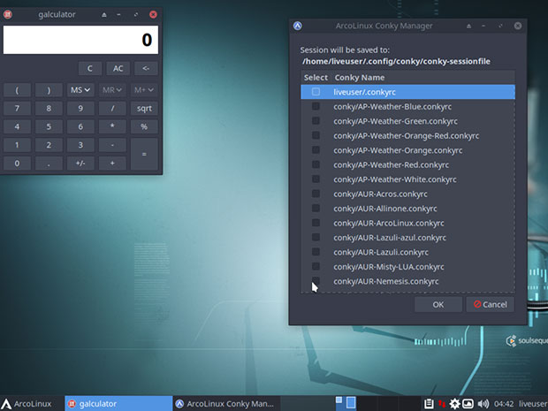Select row conky/AUR-Nemesis.conkyrc
Image resolution: width=548 pixels, height=411 pixels.
click(407, 281)
